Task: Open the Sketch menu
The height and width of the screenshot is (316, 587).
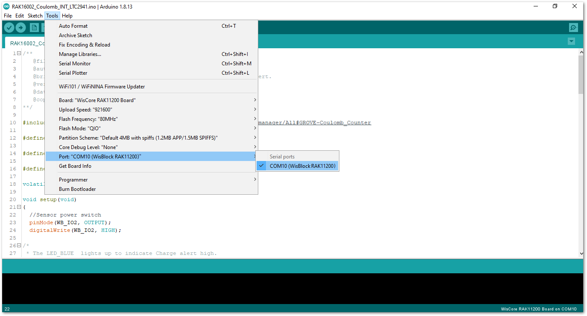Action: (35, 16)
